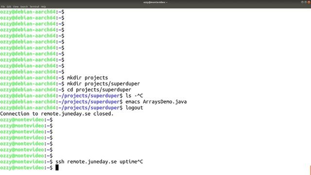Minimize the terminal window

(x=302, y=2)
